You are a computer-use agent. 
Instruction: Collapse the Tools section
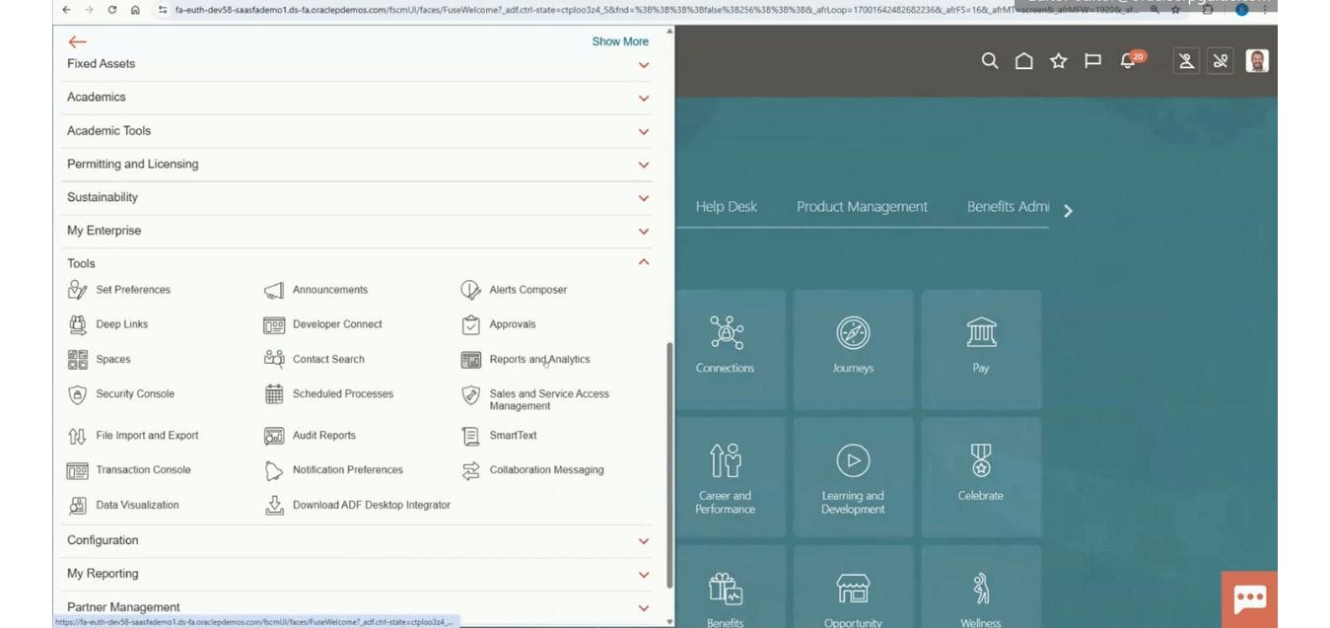(643, 262)
